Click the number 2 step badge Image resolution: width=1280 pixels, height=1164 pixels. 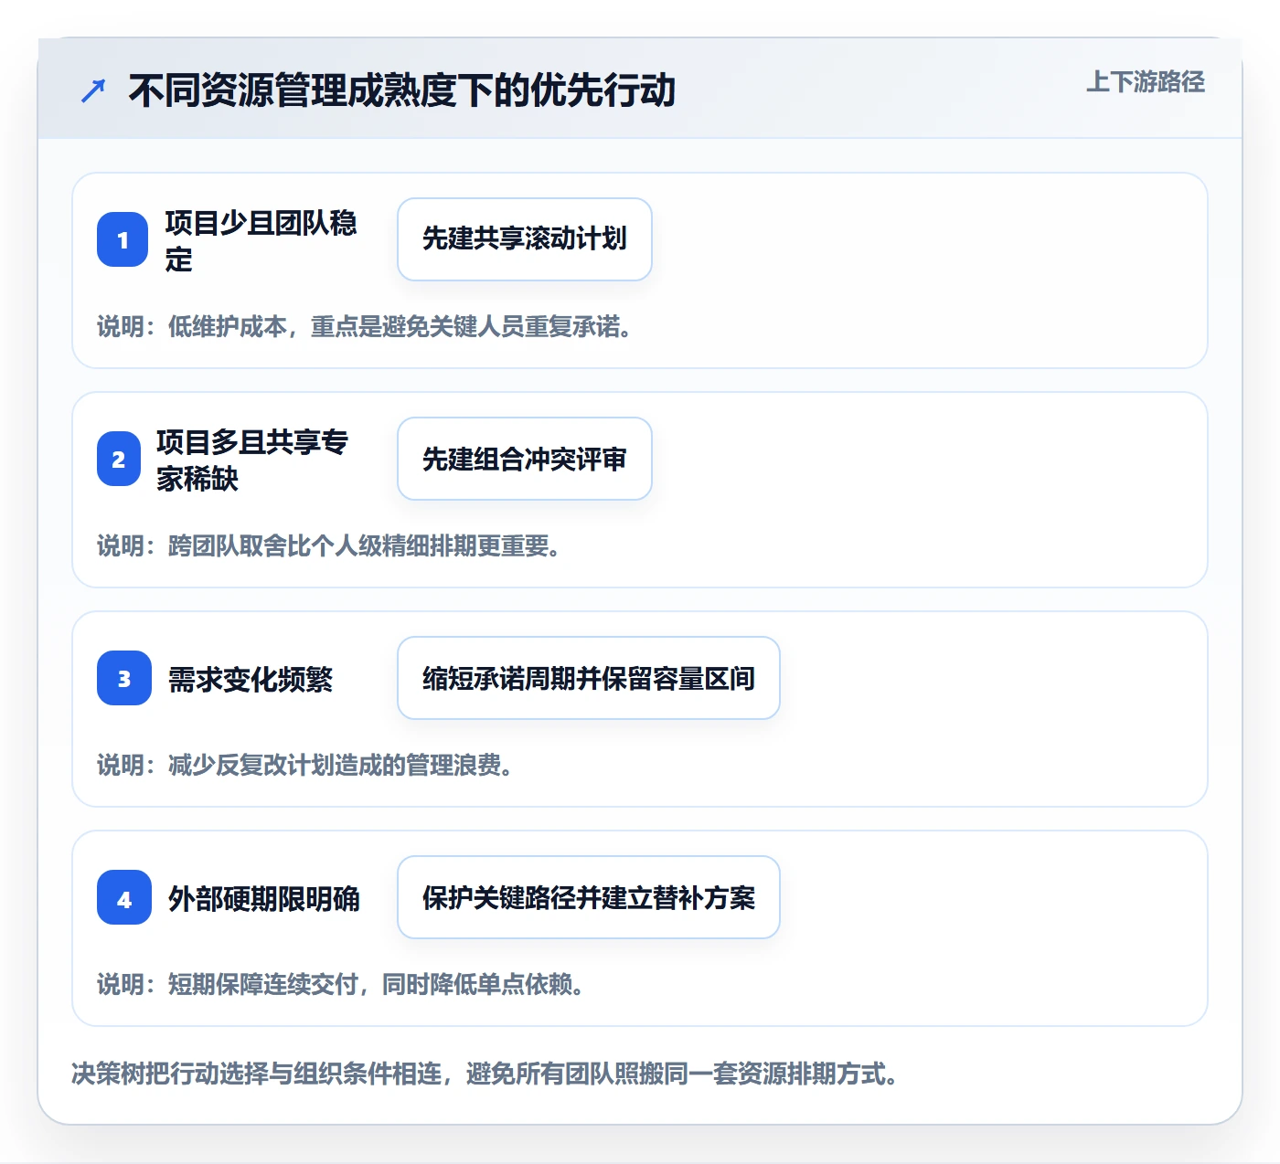(x=119, y=459)
